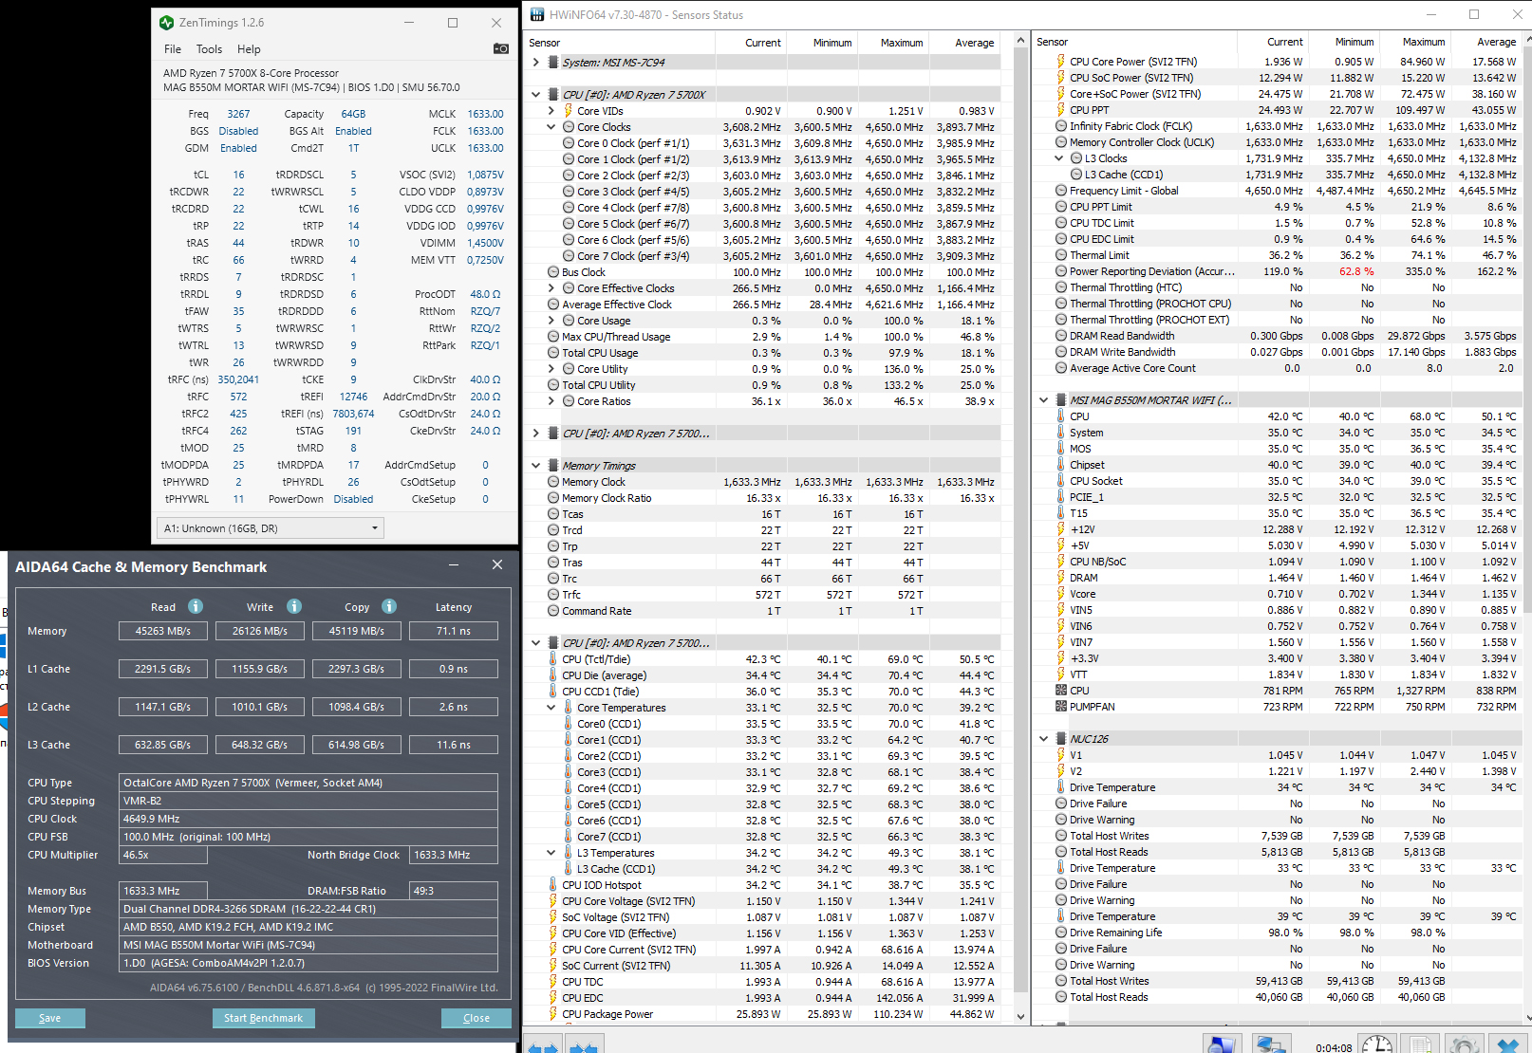Click the HWiNFO expand columns arrows icon
The image size is (1532, 1053).
(543, 1046)
